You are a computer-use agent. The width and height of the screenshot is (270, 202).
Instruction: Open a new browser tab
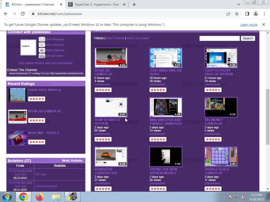point(134,4)
